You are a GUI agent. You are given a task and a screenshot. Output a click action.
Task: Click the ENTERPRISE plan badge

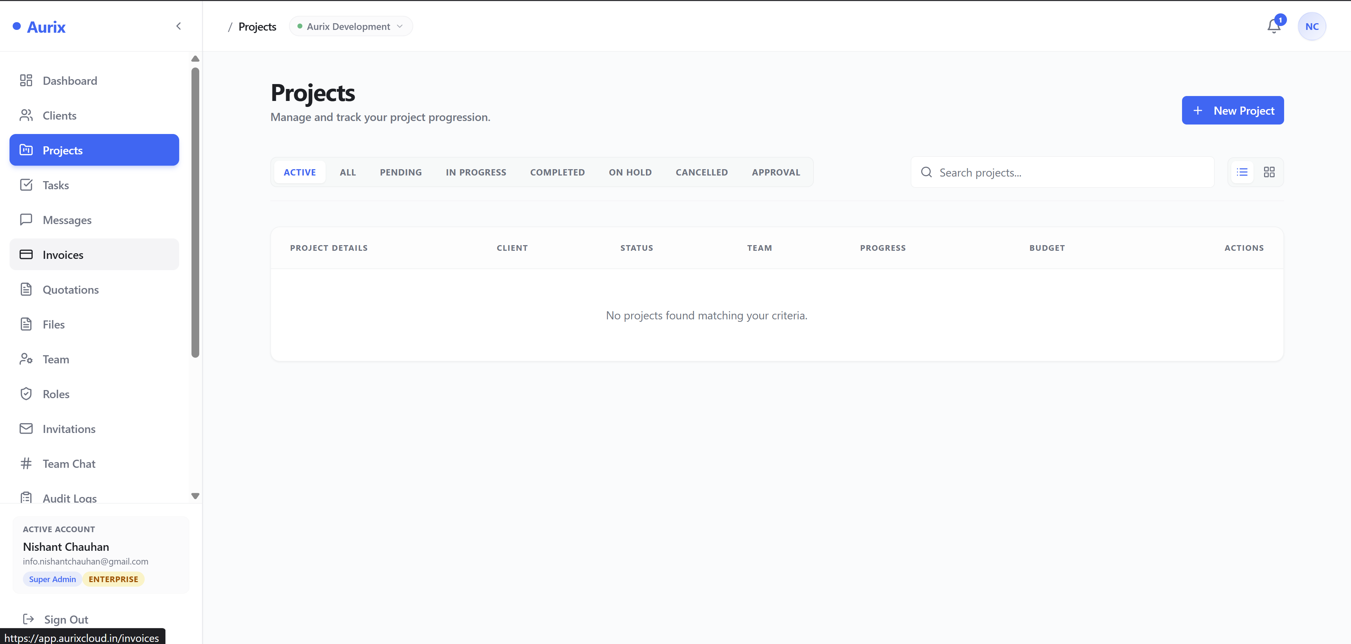point(113,579)
